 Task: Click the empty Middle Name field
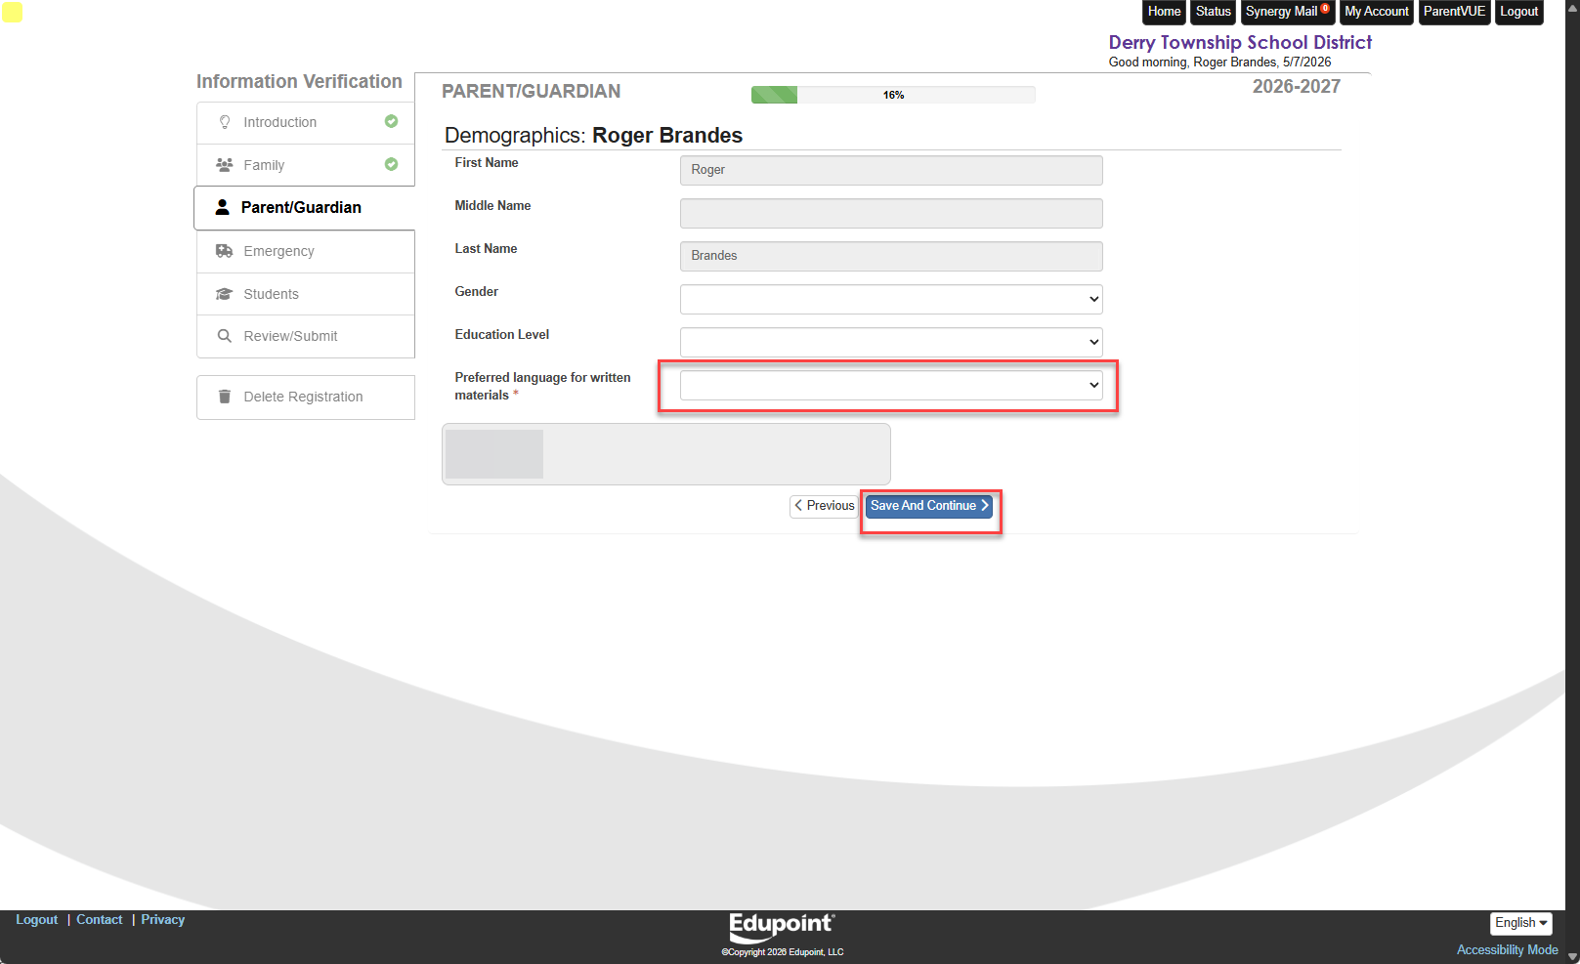[x=891, y=213]
